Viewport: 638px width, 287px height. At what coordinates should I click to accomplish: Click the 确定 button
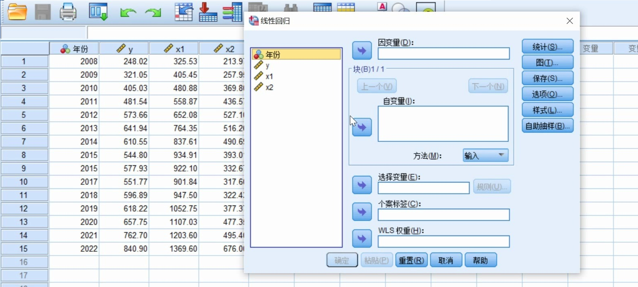(342, 260)
